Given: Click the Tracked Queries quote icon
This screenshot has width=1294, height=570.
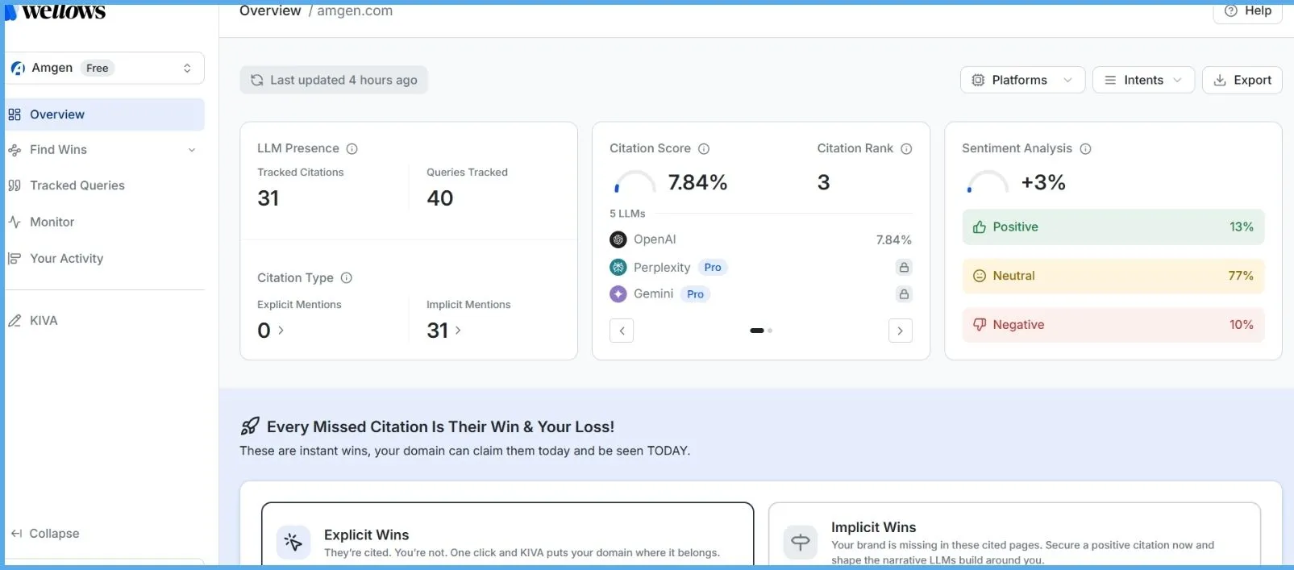Looking at the screenshot, I should coord(15,185).
